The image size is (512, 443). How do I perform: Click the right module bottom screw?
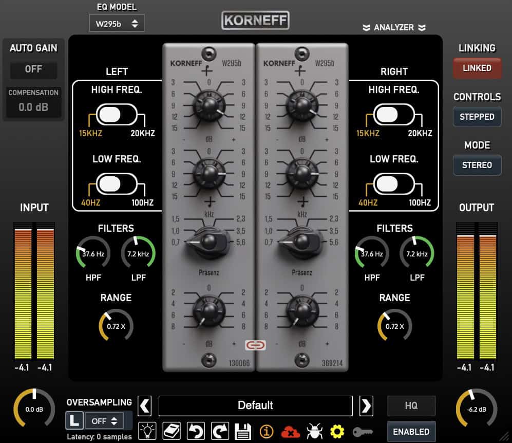click(x=302, y=360)
